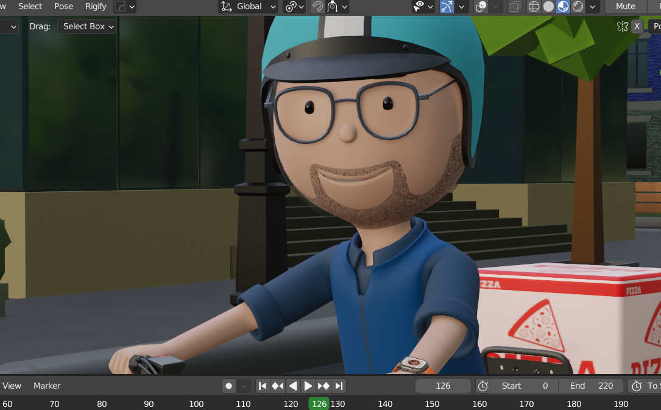Jump to next keyframe

pyautogui.click(x=323, y=386)
